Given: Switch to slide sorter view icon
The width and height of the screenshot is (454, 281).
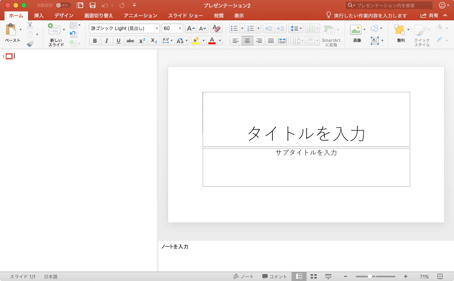Looking at the screenshot, I should [x=313, y=277].
